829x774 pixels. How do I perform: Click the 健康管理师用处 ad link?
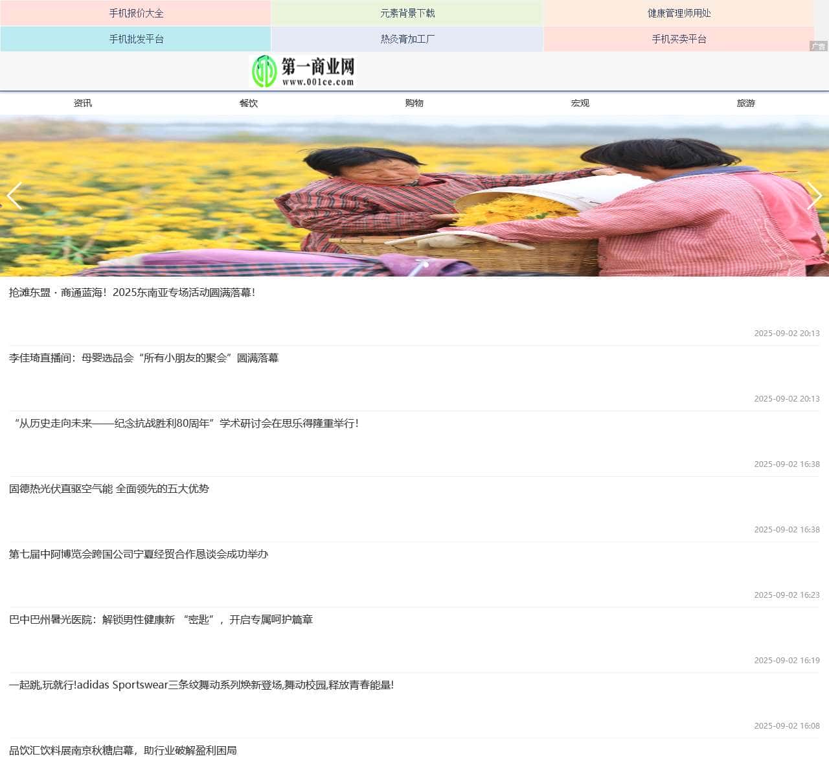(x=679, y=13)
